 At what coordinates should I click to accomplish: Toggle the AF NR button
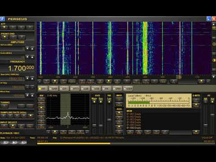click(206, 102)
